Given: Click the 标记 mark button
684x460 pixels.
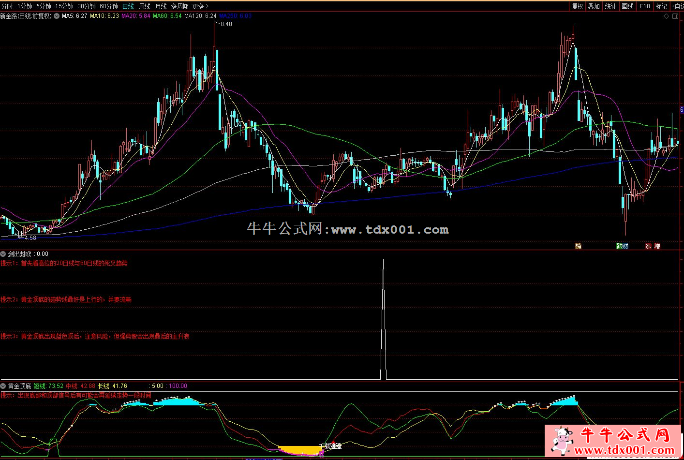Looking at the screenshot, I should 661,6.
